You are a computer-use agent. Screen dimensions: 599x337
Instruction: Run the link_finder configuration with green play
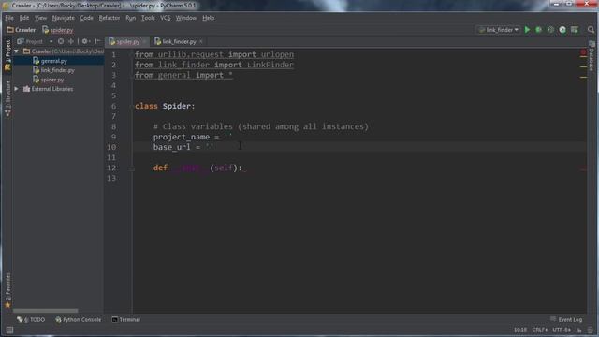pos(527,30)
